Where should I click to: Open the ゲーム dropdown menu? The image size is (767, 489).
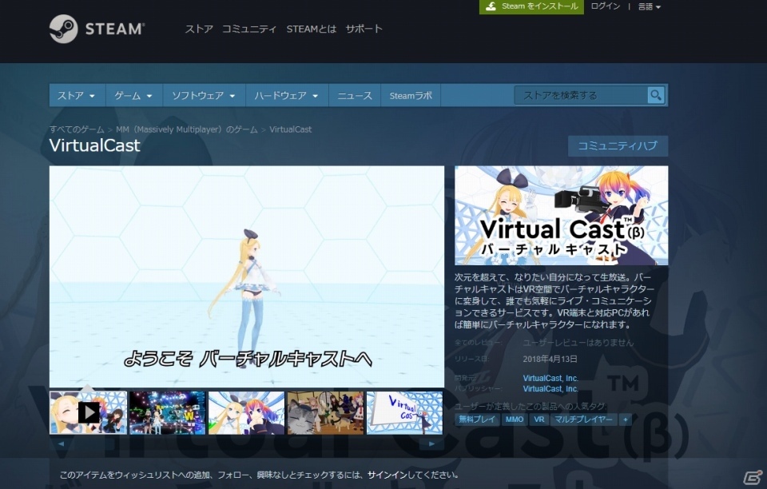pyautogui.click(x=133, y=95)
